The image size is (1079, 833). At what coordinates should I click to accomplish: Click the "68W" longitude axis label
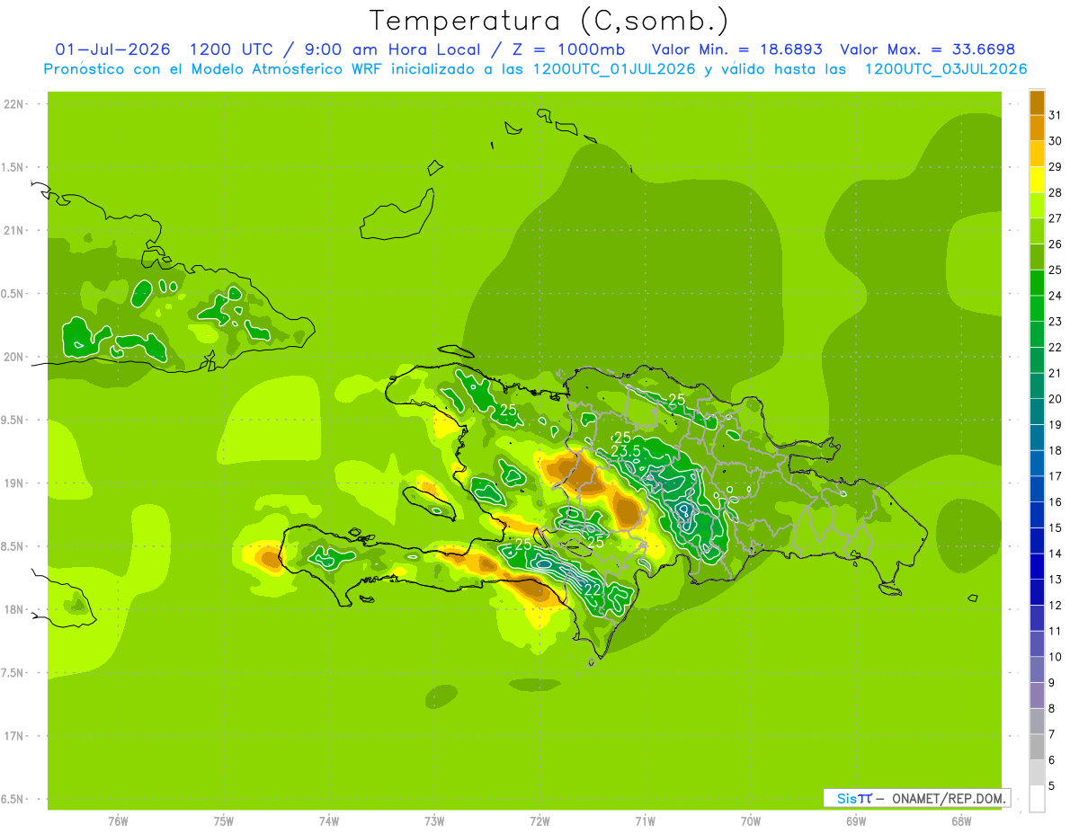click(961, 821)
